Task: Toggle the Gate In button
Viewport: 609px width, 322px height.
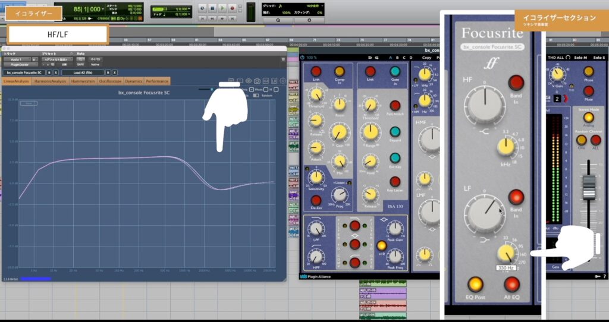Action: [x=395, y=71]
